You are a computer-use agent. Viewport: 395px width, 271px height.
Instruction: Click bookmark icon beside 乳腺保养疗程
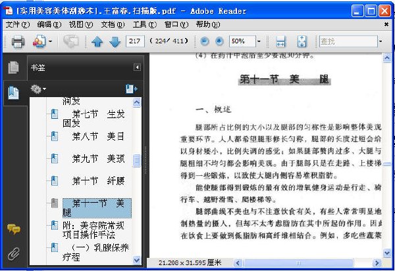[x=55, y=247]
